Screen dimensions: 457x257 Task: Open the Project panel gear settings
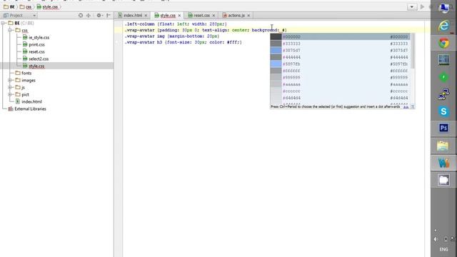click(x=99, y=16)
